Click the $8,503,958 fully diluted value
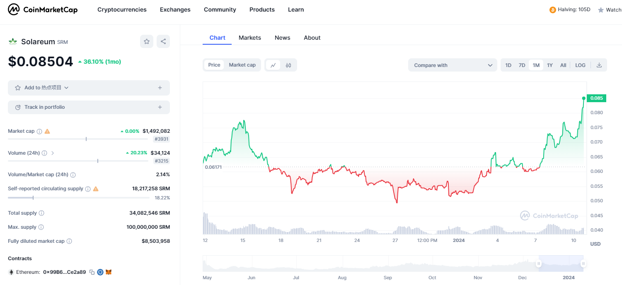622x285 pixels. [x=156, y=241]
